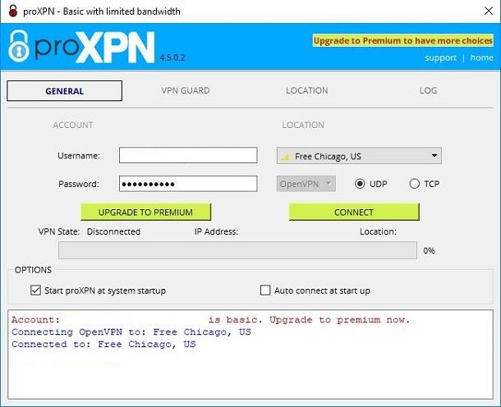Click log line Connected to: Free Chicago, US

coord(103,344)
